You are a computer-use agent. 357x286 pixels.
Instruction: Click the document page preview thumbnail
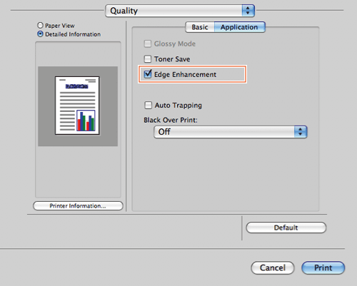coord(77,106)
